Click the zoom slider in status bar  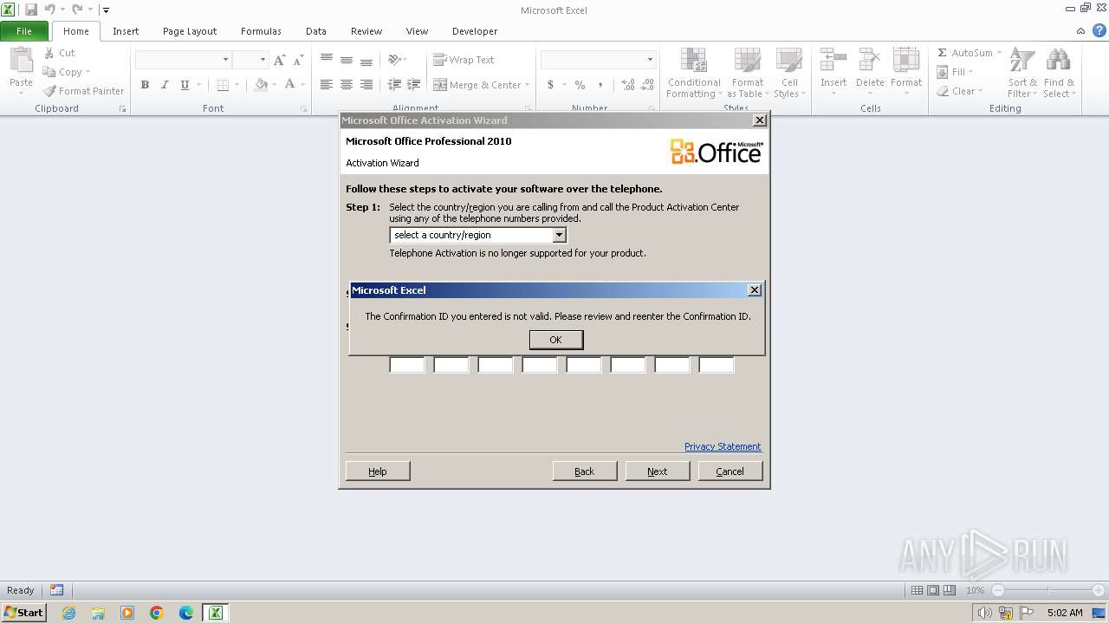tap(1047, 590)
